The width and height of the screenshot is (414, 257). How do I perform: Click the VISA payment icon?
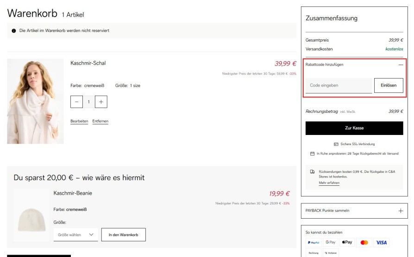tap(381, 242)
